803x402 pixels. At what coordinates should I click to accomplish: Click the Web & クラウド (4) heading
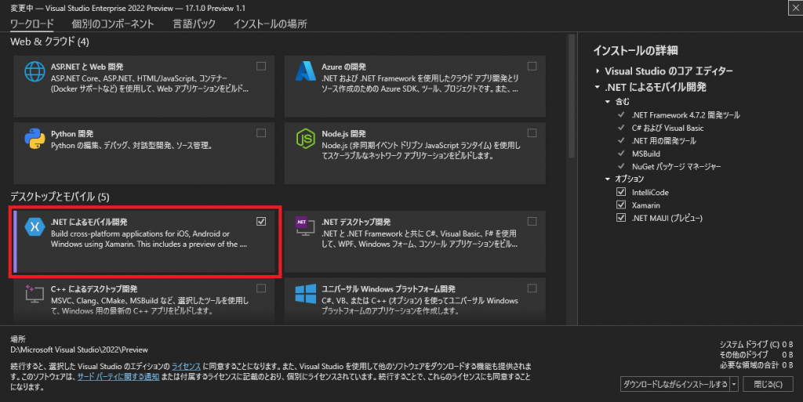[x=49, y=42]
